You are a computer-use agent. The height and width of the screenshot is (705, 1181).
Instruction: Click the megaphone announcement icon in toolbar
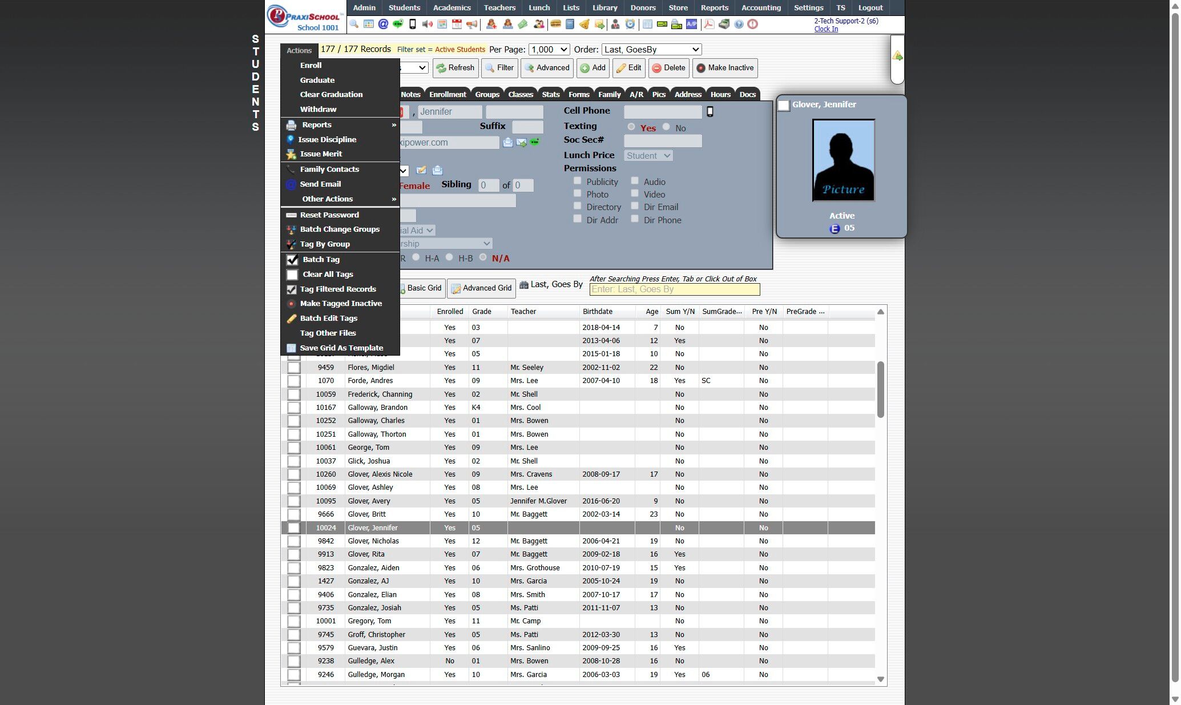(x=471, y=25)
